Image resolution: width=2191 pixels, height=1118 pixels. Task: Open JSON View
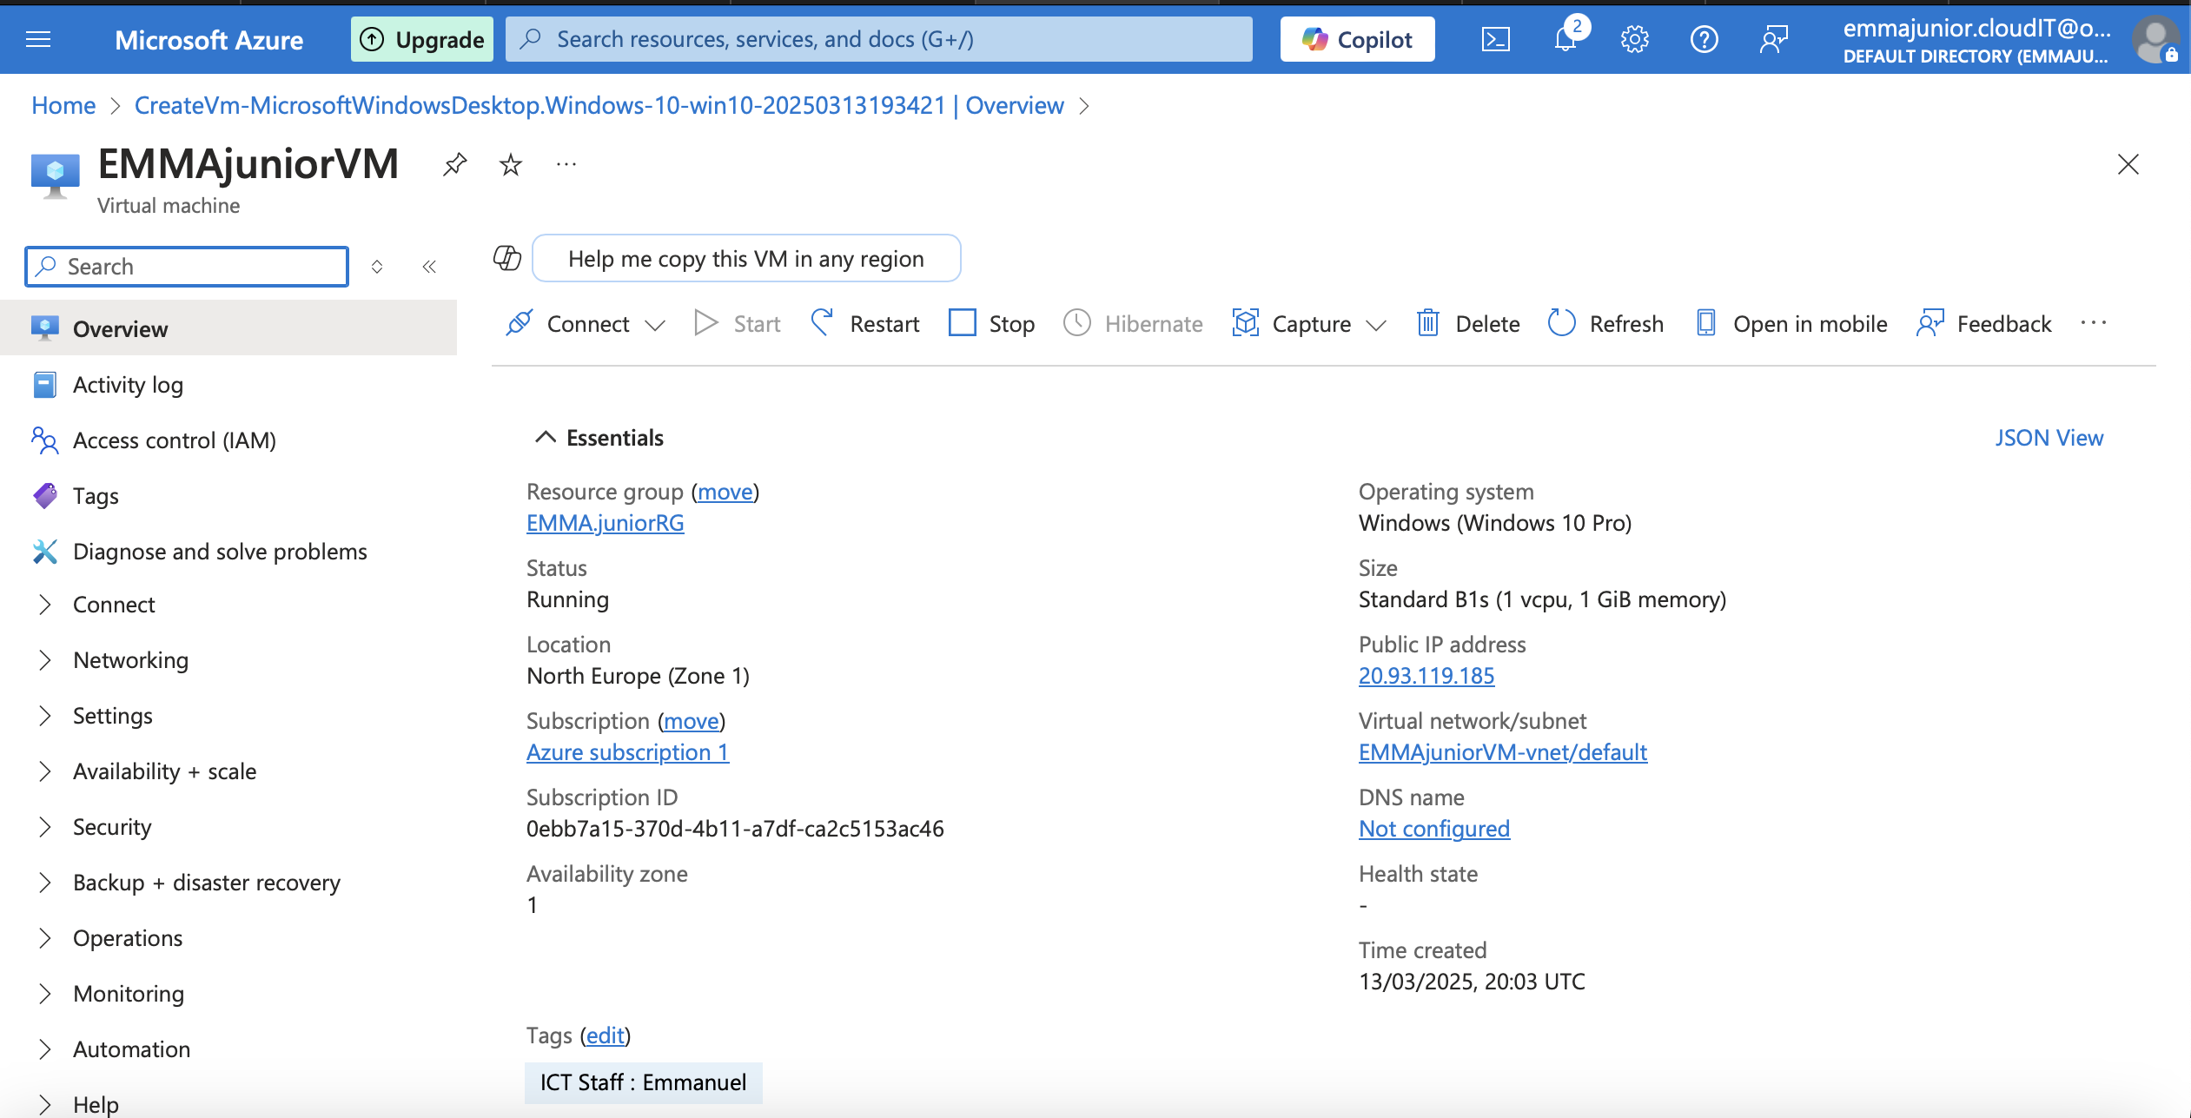click(2049, 438)
